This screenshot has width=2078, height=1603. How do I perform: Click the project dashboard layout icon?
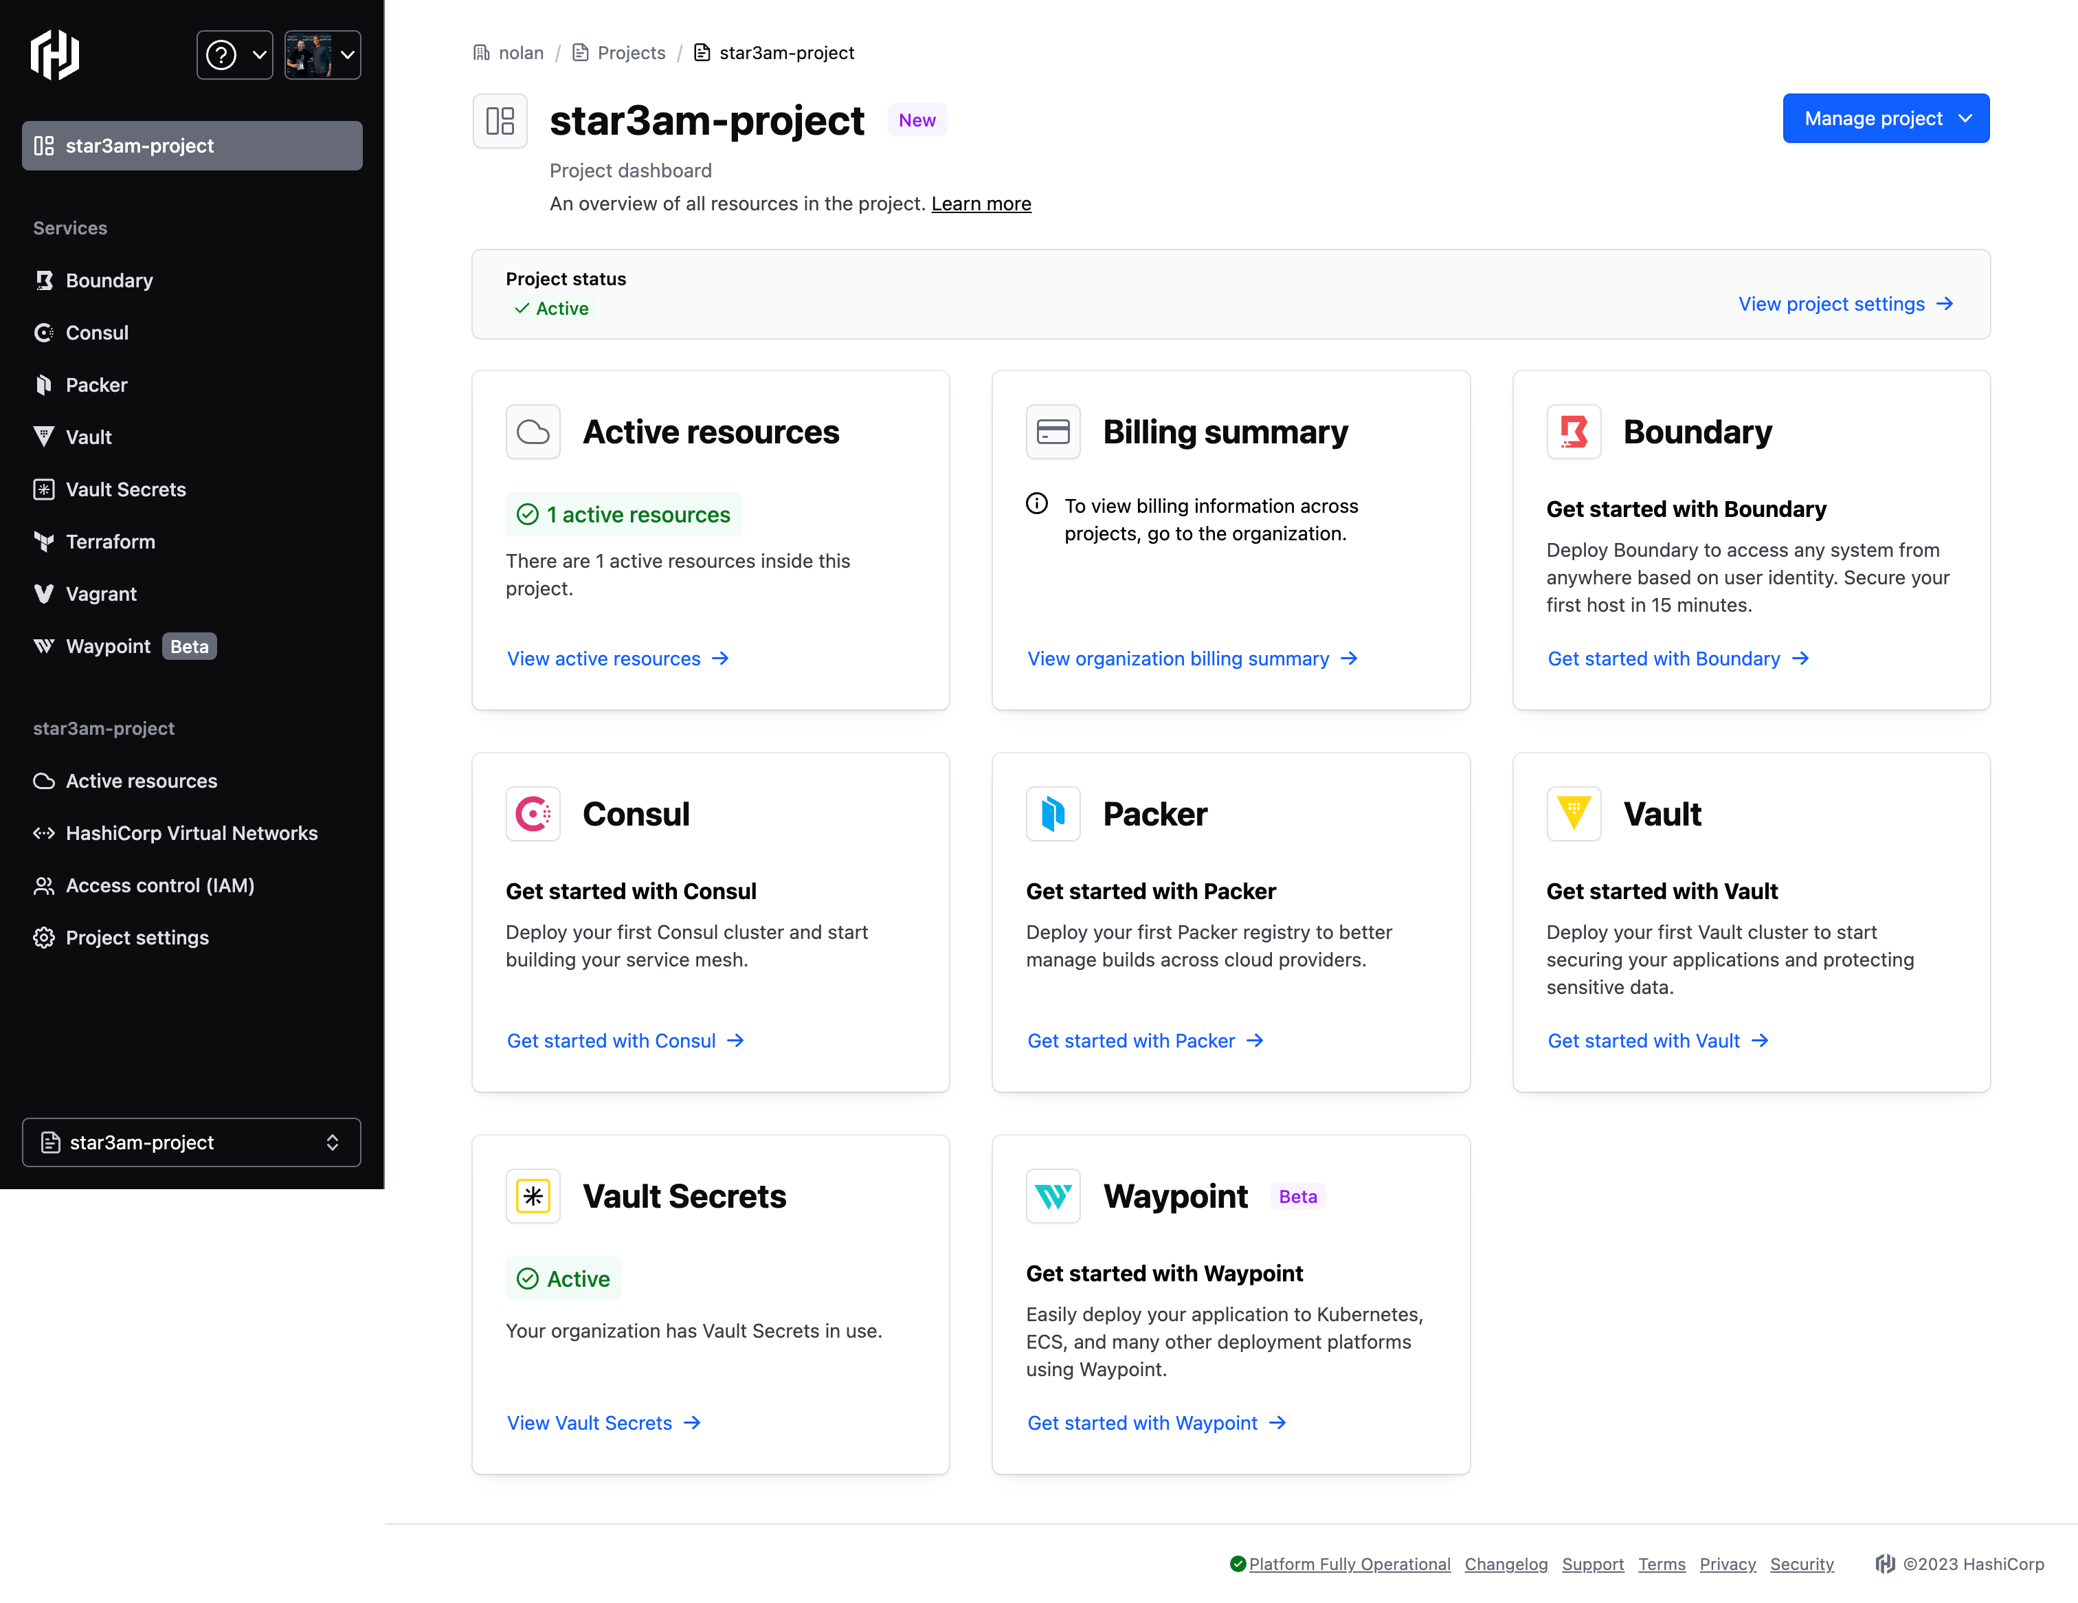pyautogui.click(x=500, y=121)
